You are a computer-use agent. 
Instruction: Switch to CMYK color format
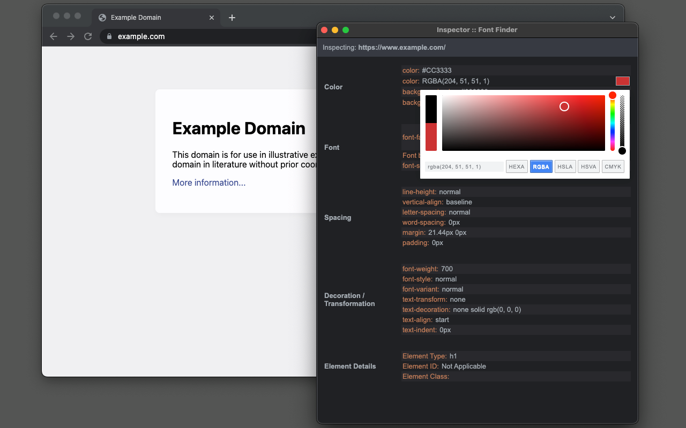[x=613, y=166]
